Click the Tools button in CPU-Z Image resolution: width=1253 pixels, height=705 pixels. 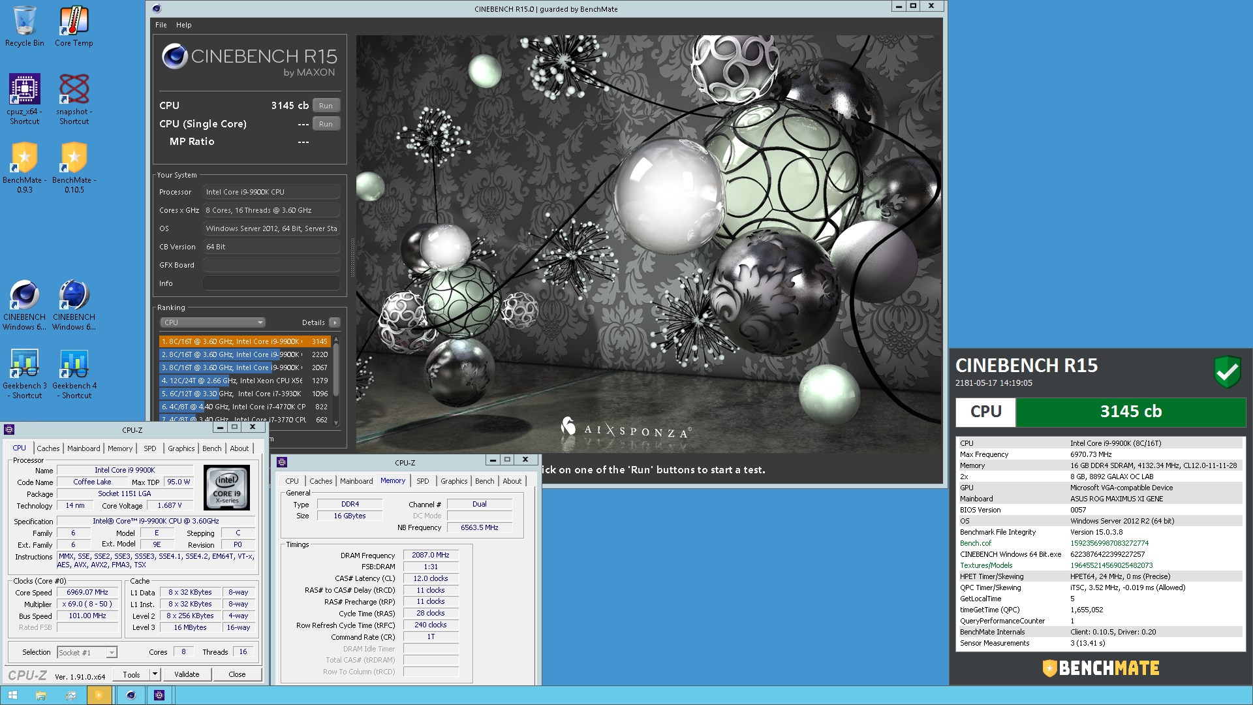(131, 674)
